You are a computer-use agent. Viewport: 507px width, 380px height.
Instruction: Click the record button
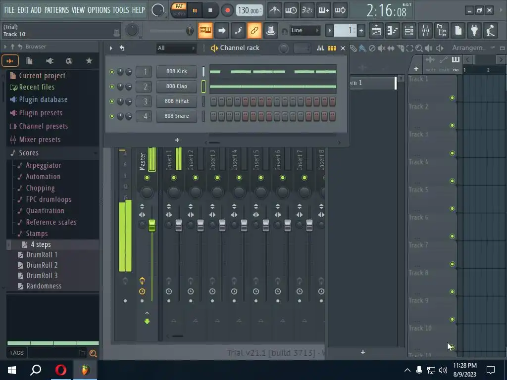coord(227,10)
